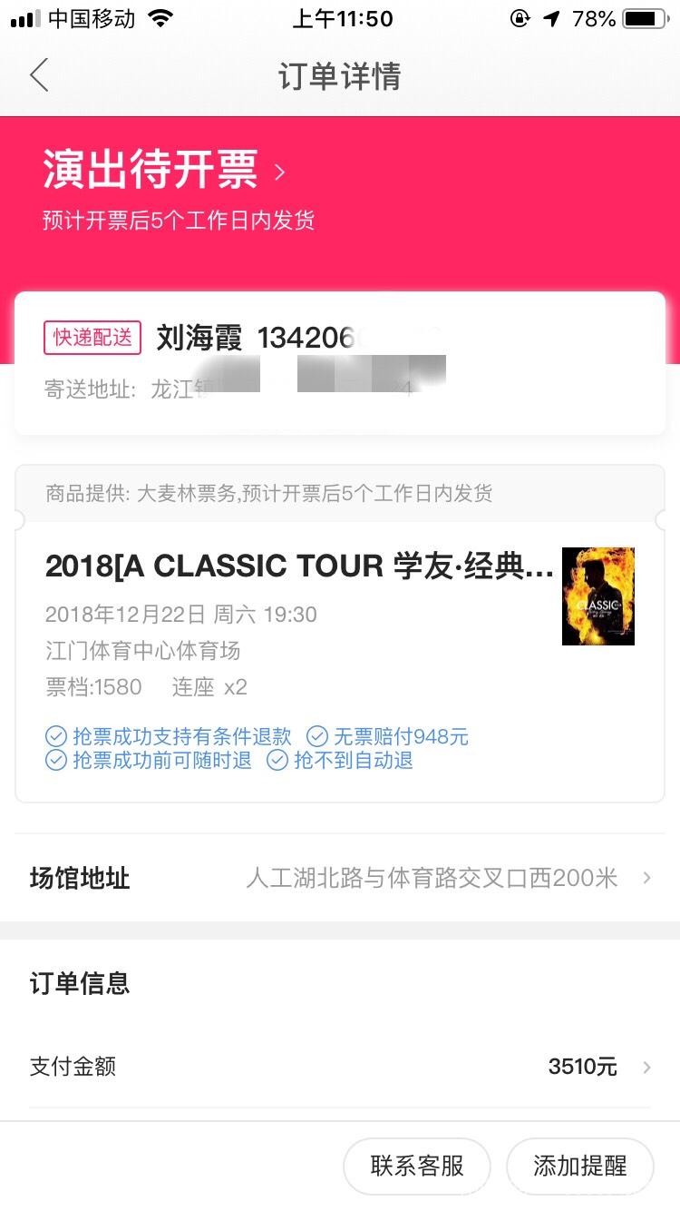Open the concert poster thumbnail
Screen dimensions: 680x1211
point(598,596)
